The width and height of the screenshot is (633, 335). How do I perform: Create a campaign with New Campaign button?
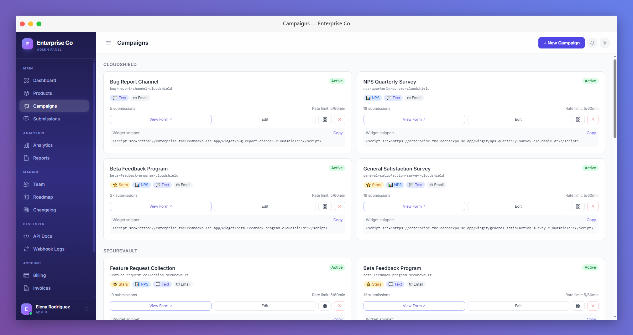tap(561, 43)
